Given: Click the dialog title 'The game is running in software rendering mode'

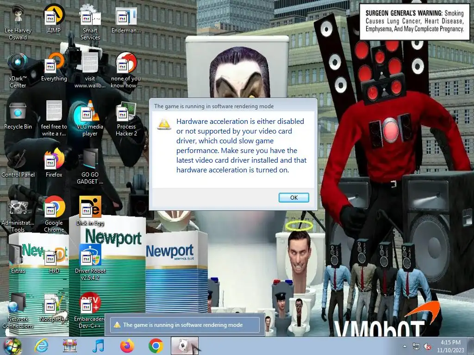Looking at the screenshot, I should click(x=214, y=106).
